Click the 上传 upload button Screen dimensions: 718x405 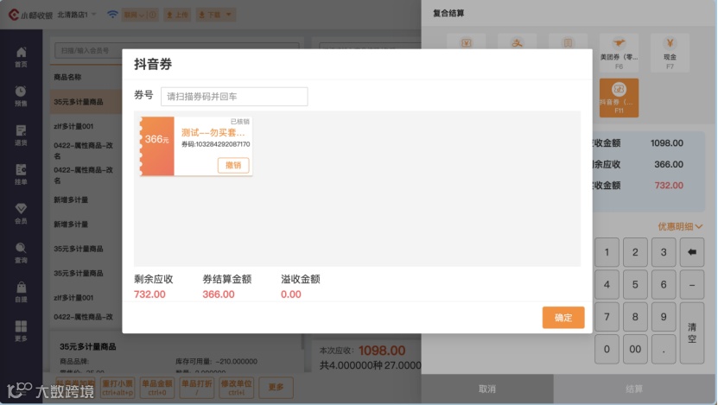pos(177,15)
